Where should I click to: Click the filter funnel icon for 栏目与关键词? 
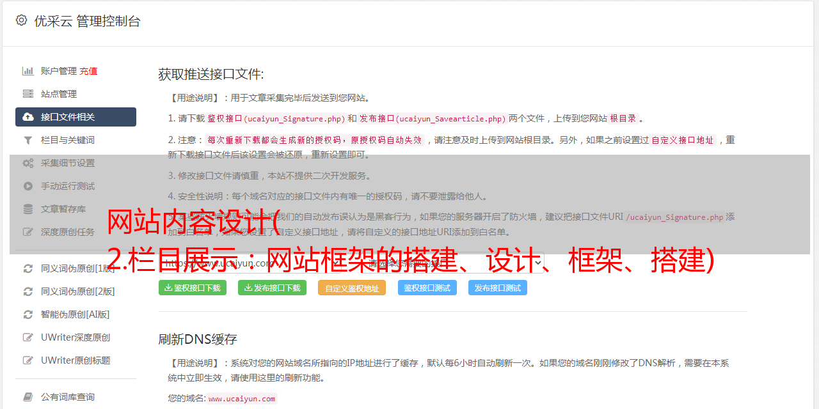[28, 140]
